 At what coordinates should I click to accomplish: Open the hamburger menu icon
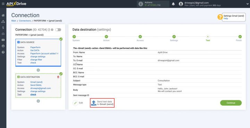pyautogui.click(x=3, y=4)
